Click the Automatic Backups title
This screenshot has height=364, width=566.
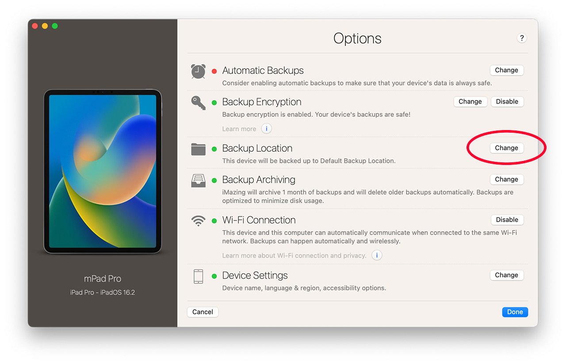[x=263, y=70]
